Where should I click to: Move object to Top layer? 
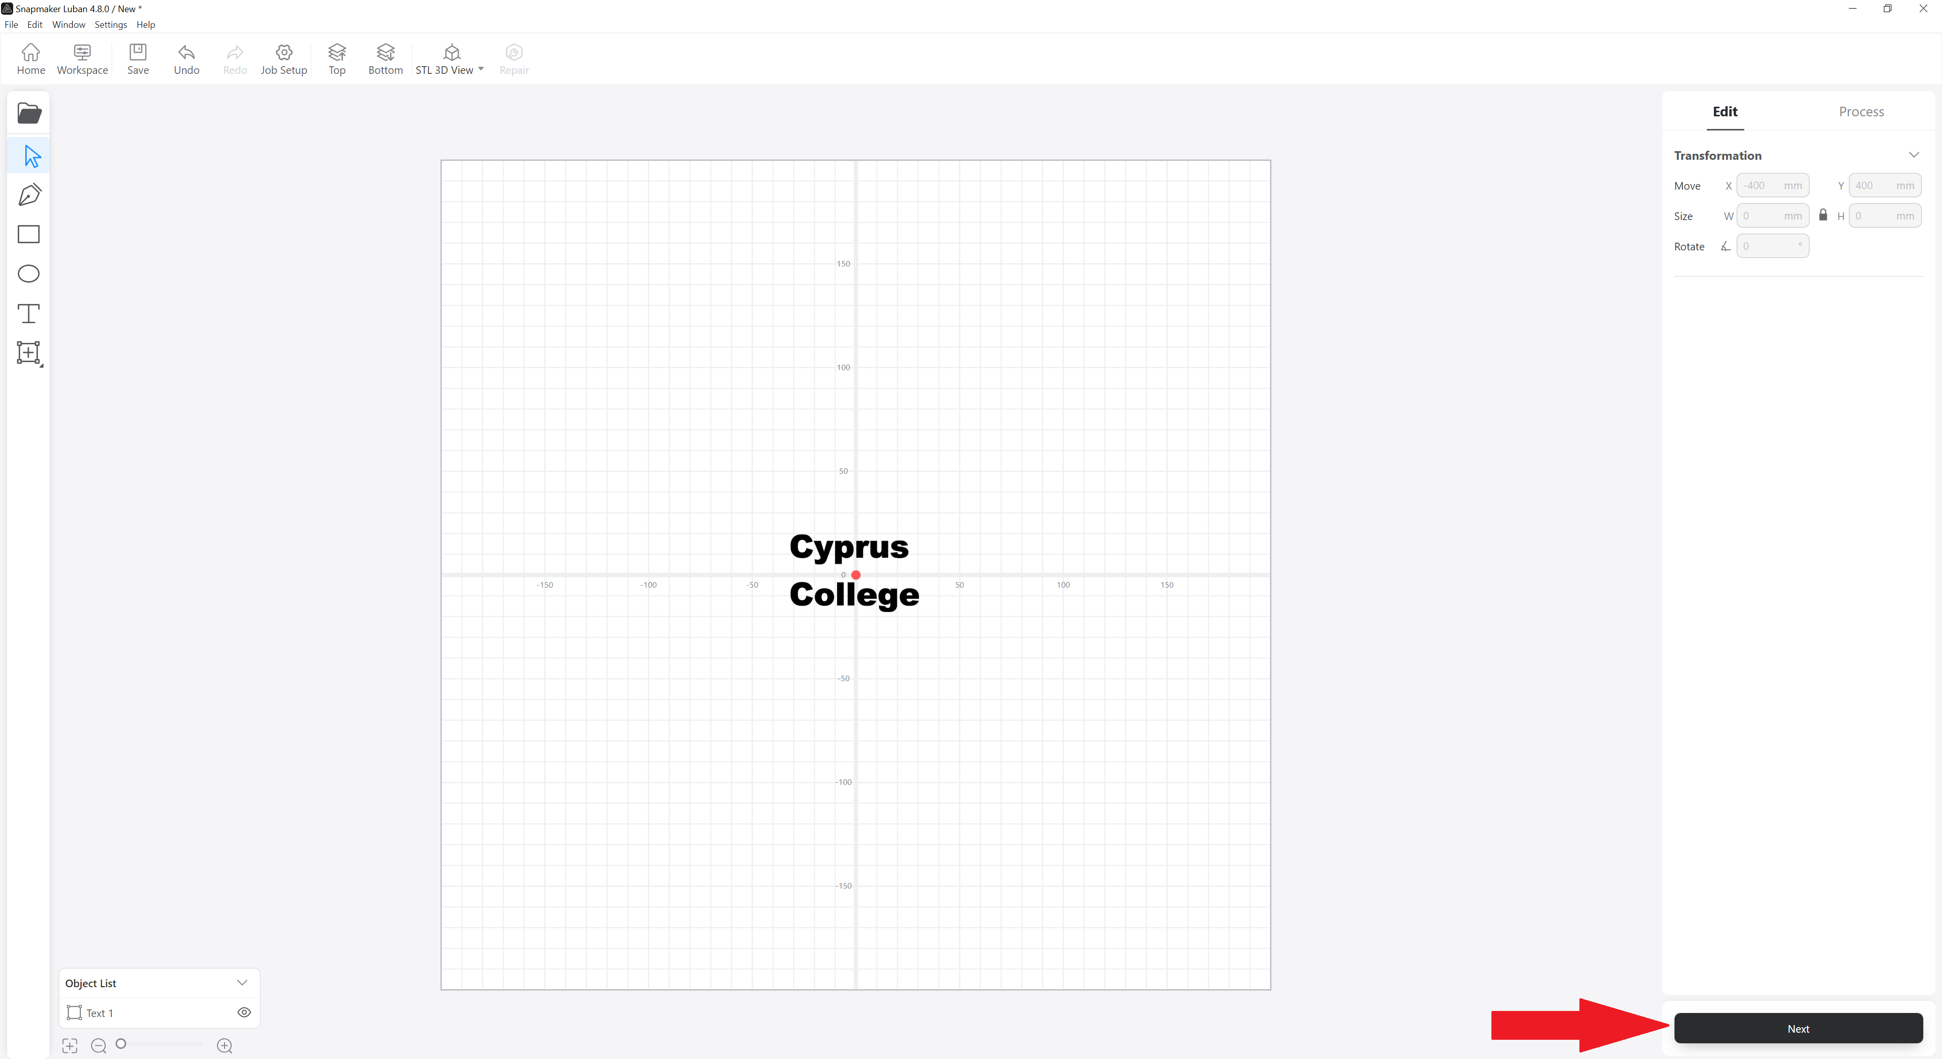click(x=336, y=59)
